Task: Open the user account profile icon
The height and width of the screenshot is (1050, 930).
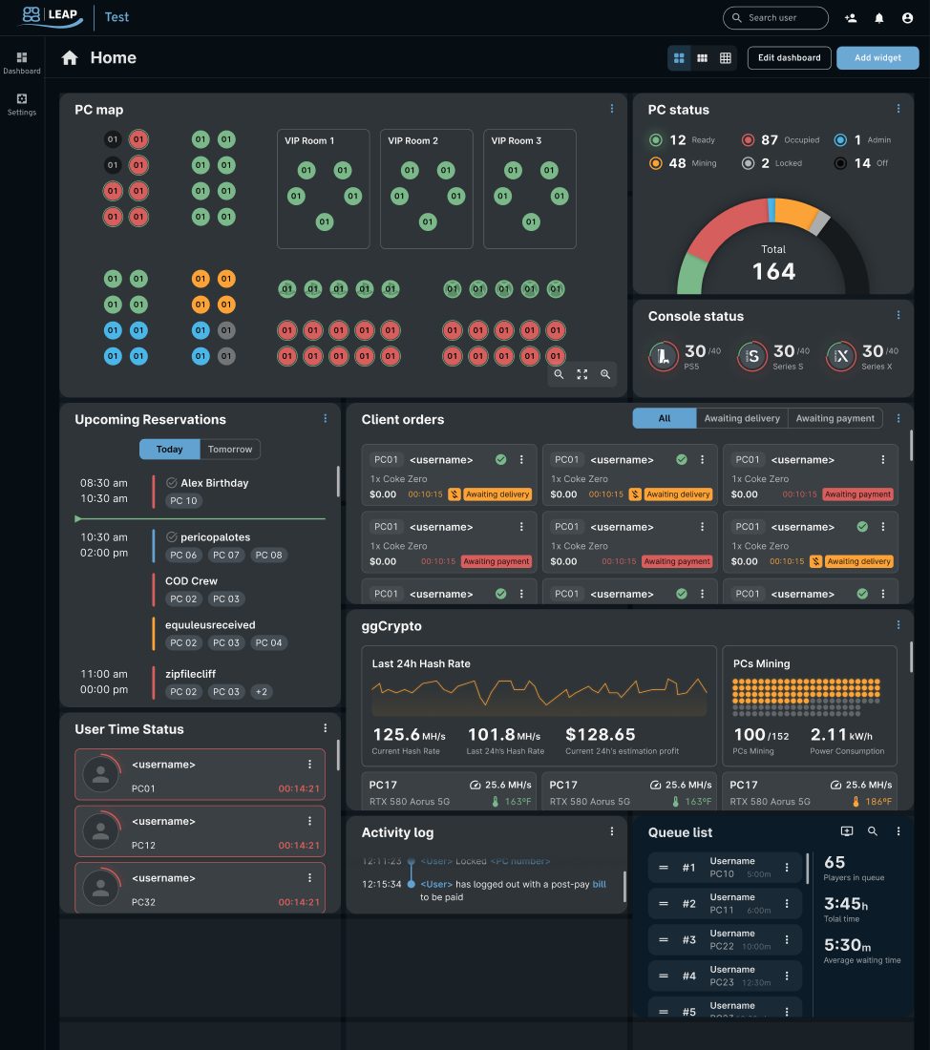Action: (x=907, y=18)
